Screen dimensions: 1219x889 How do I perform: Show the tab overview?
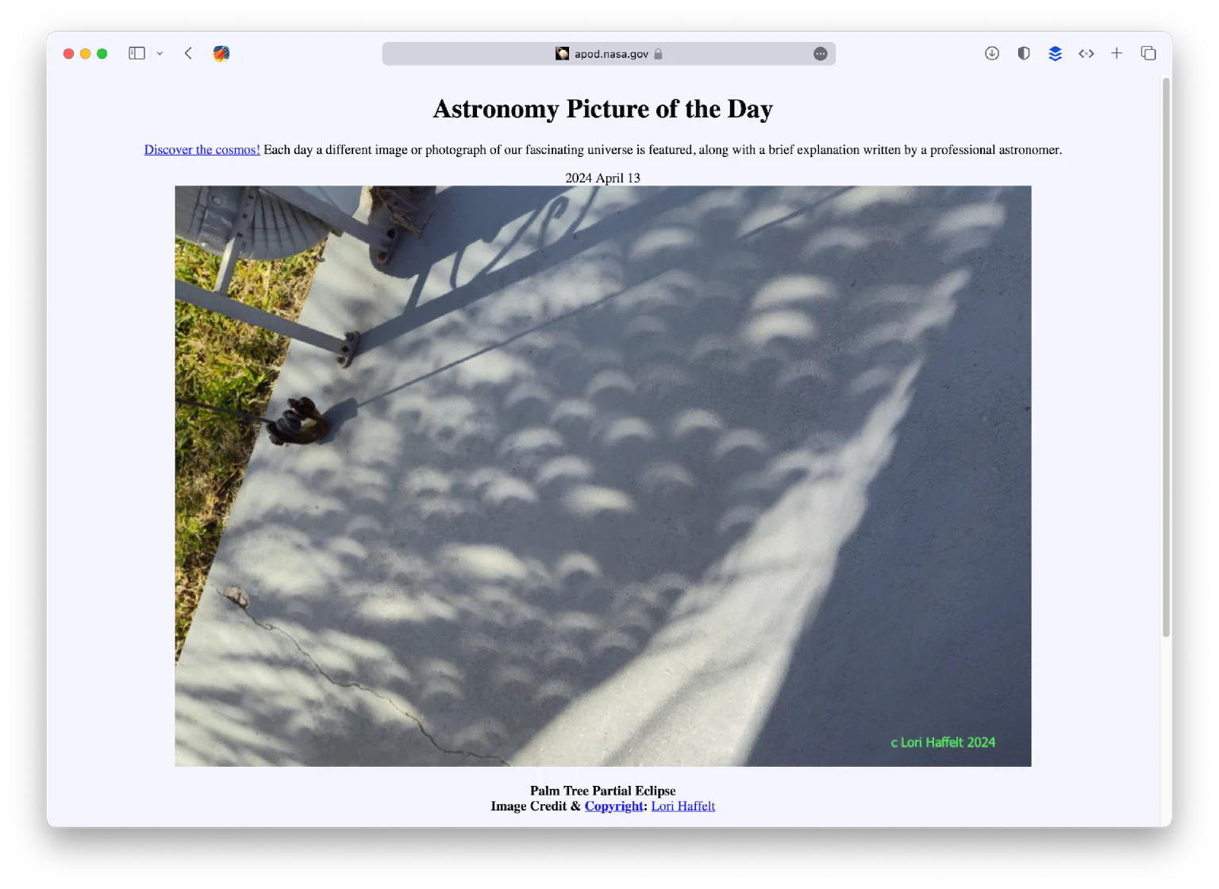(x=1148, y=53)
